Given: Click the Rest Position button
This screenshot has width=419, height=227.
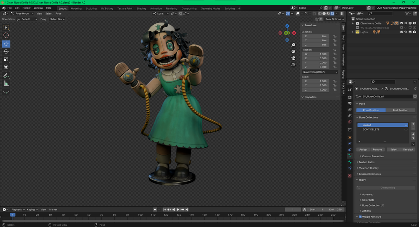Looking at the screenshot, I should (x=400, y=110).
